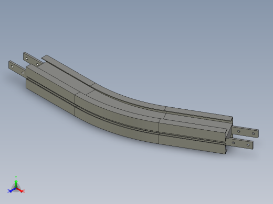The height and width of the screenshot is (204, 273).
Task: Click the outermost hole on upper-left bracket
Action: coord(27,59)
